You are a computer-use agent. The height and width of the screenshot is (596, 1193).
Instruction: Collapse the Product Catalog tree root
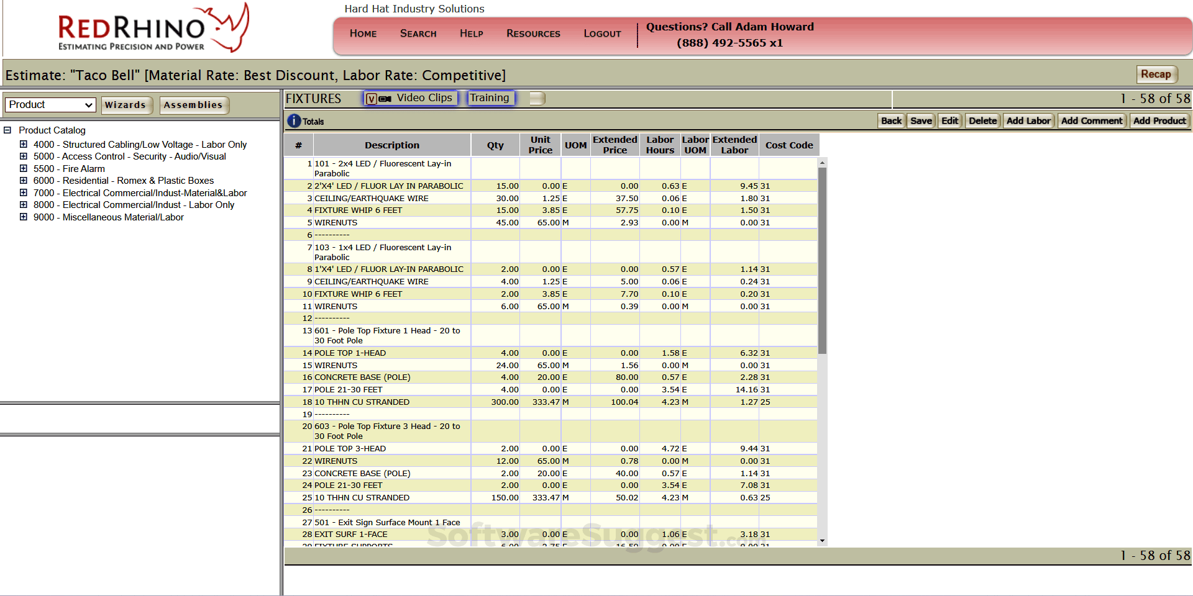coord(7,130)
